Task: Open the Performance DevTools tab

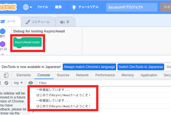Action: click(x=105, y=75)
